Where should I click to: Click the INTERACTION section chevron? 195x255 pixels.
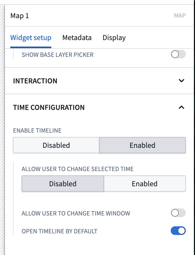pyautogui.click(x=181, y=81)
